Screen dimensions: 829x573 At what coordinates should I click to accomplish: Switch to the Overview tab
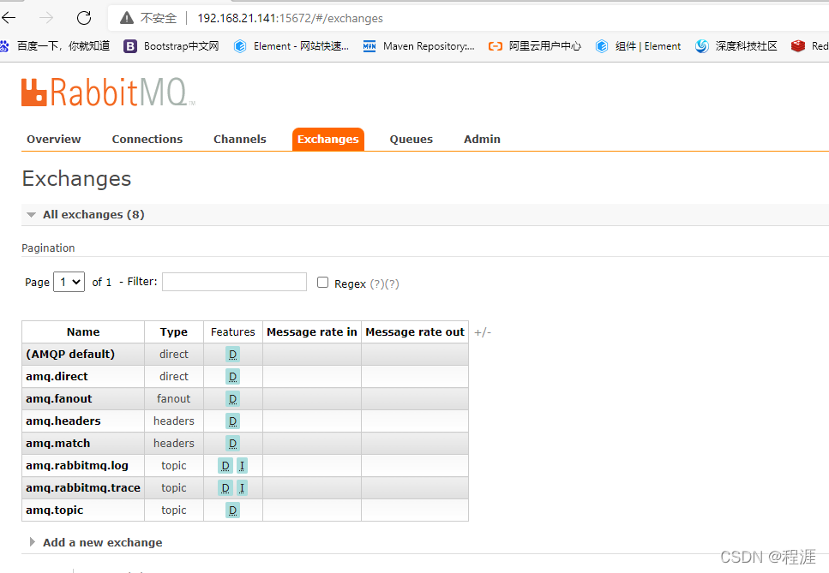coord(53,139)
